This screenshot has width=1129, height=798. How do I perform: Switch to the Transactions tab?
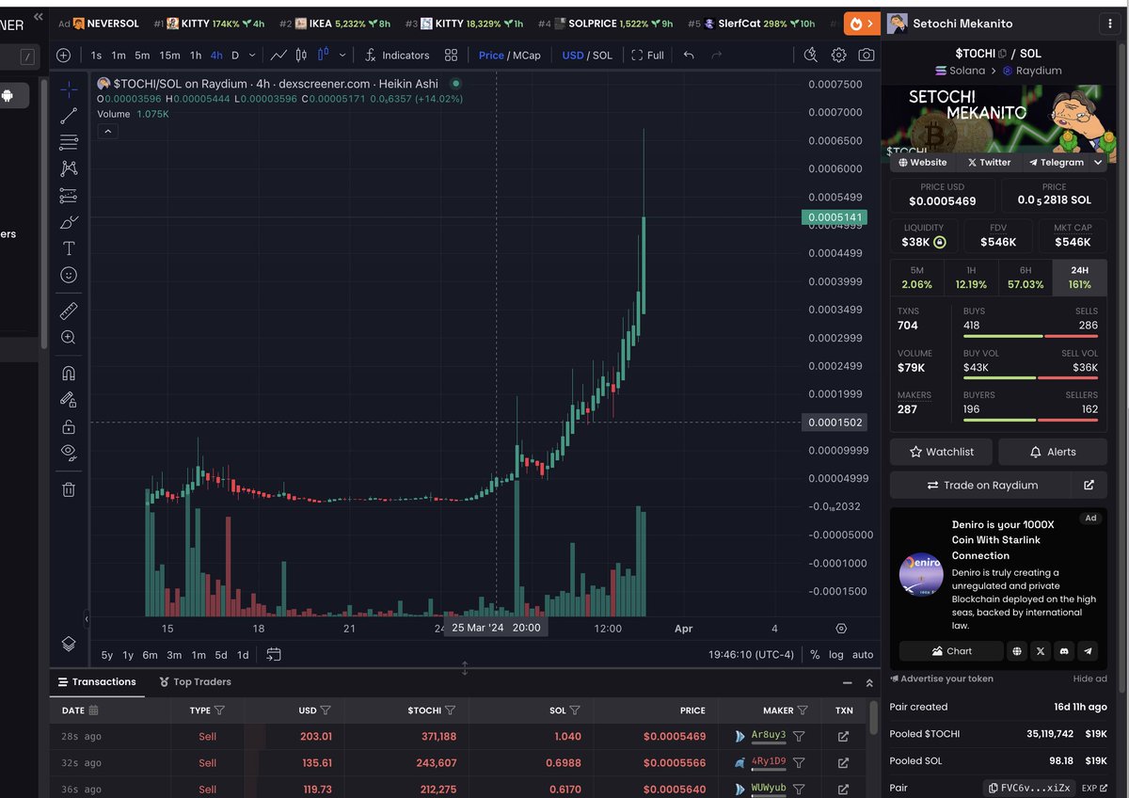97,682
